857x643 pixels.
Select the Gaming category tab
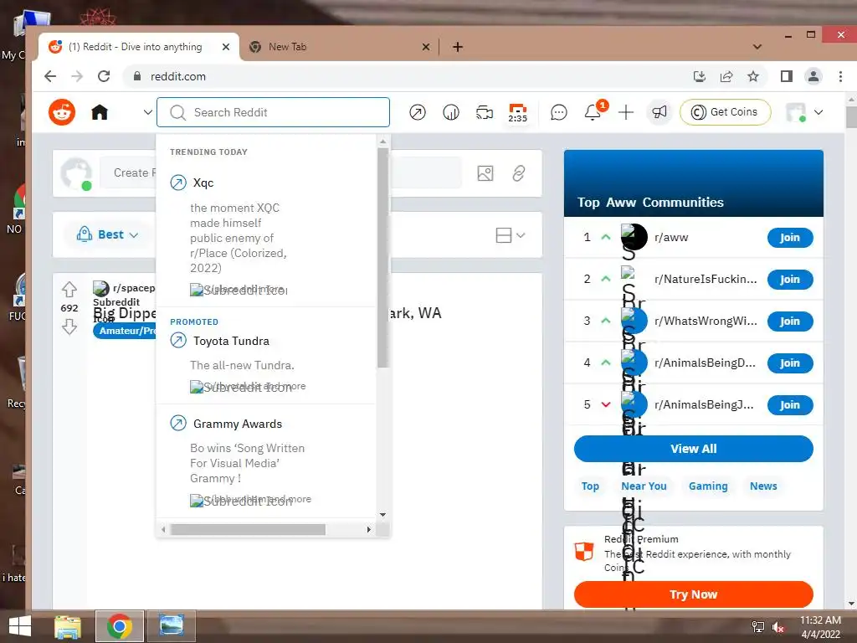pyautogui.click(x=708, y=486)
